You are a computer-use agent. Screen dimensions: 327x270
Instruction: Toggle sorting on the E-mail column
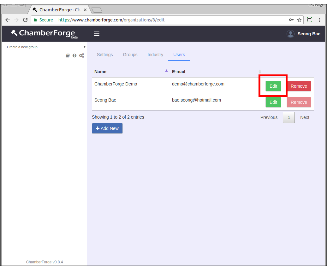(179, 72)
